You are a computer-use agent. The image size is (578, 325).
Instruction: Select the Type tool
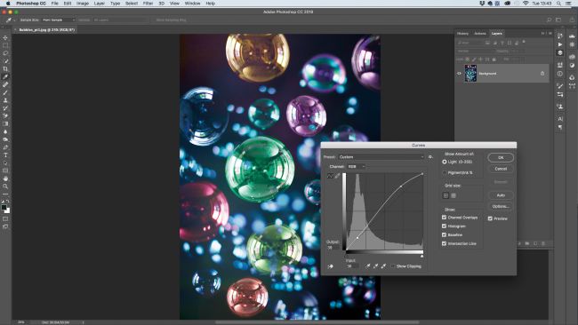click(5, 155)
